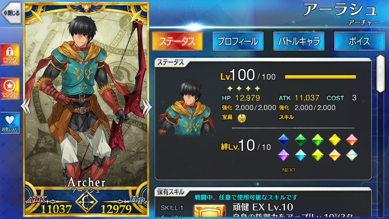
Task: Select the dark green bond crystal
Action: (300, 140)
